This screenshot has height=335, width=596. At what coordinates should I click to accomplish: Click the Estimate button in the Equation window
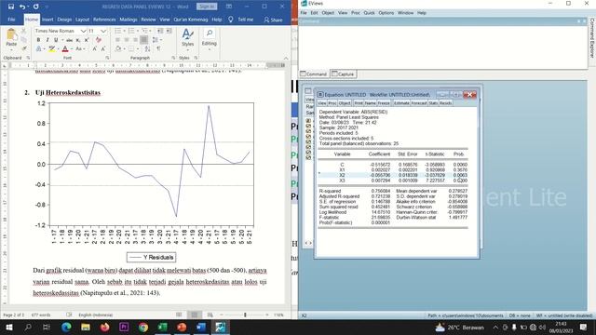(401, 103)
